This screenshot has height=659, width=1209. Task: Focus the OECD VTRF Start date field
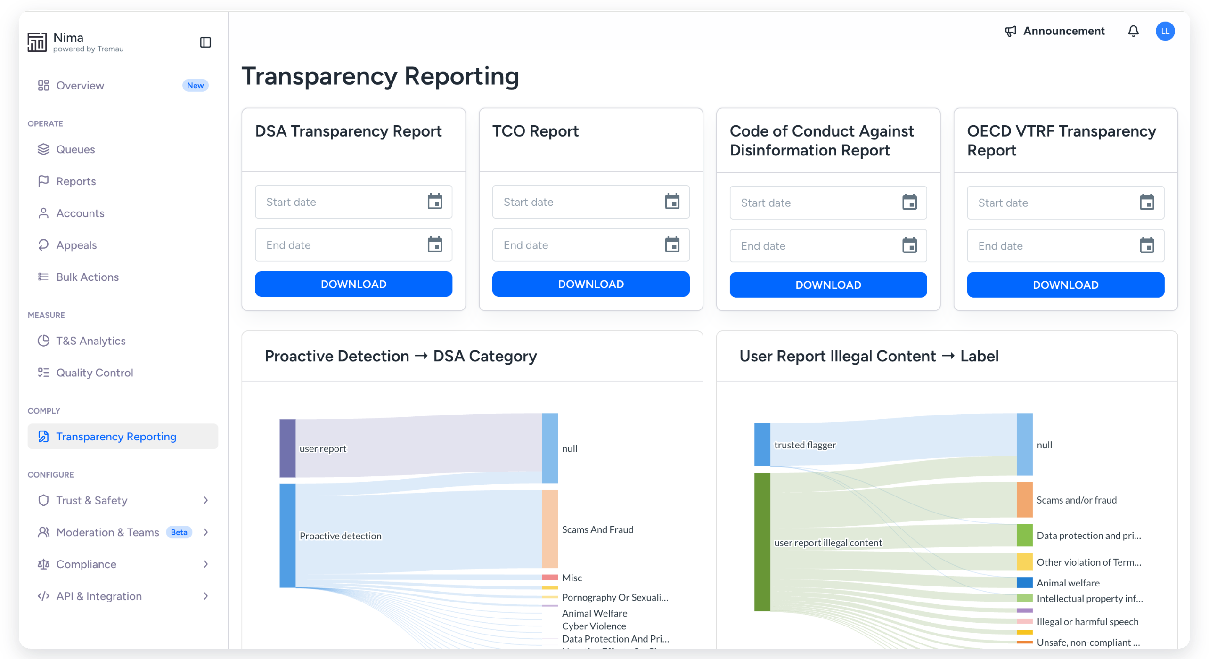click(1066, 203)
